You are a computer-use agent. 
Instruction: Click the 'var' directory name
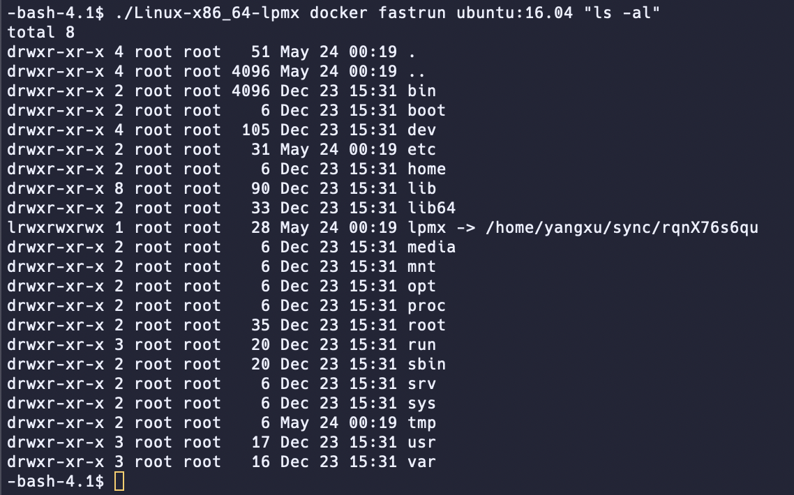coord(421,462)
